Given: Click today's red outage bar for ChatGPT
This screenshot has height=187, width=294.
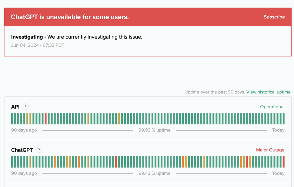Looking at the screenshot, I should (x=283, y=161).
